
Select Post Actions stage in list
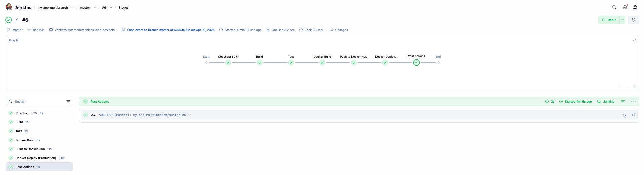pyautogui.click(x=39, y=167)
